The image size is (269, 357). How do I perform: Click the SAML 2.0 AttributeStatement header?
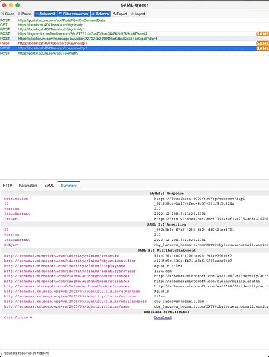click(x=166, y=250)
